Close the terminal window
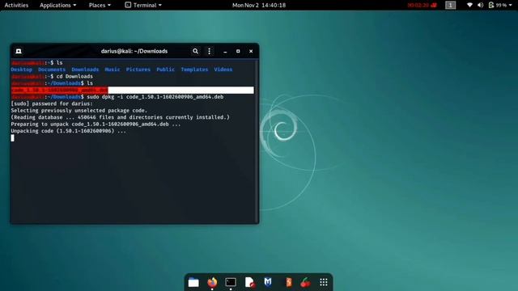518x291 pixels. pos(251,51)
